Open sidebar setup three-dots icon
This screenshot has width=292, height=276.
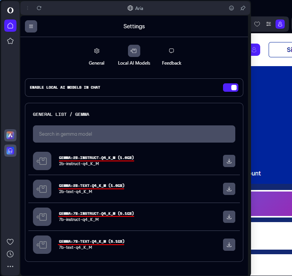point(10,266)
